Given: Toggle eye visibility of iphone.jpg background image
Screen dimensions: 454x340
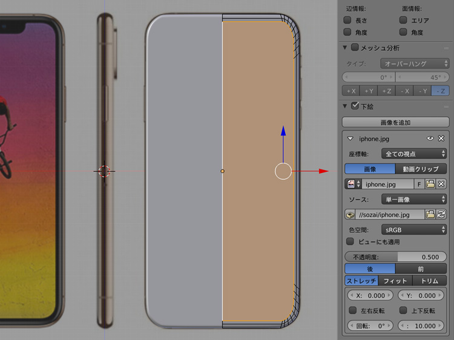Looking at the screenshot, I should 431,139.
